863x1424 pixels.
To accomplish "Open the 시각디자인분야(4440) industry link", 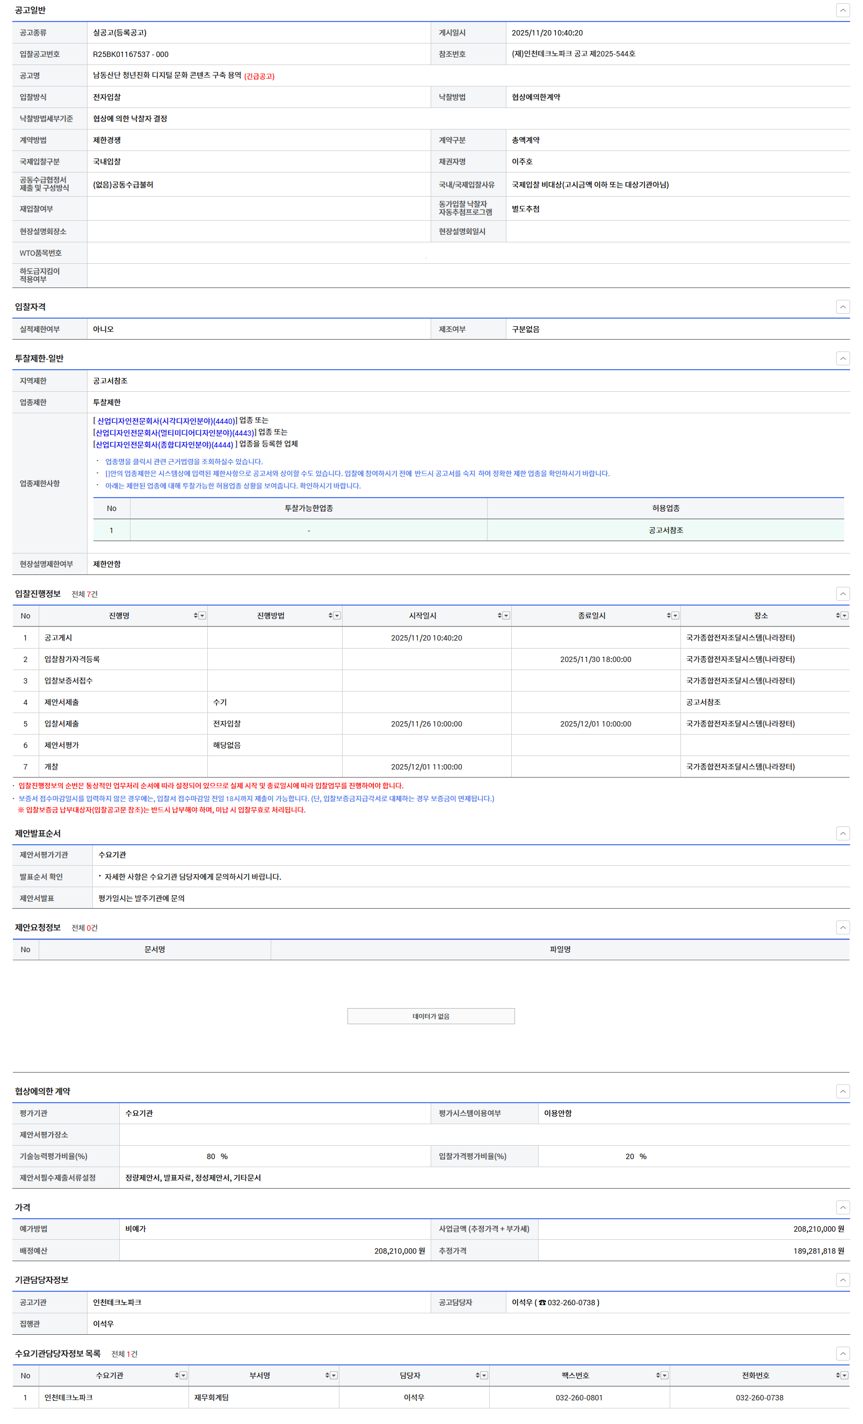I will [166, 421].
